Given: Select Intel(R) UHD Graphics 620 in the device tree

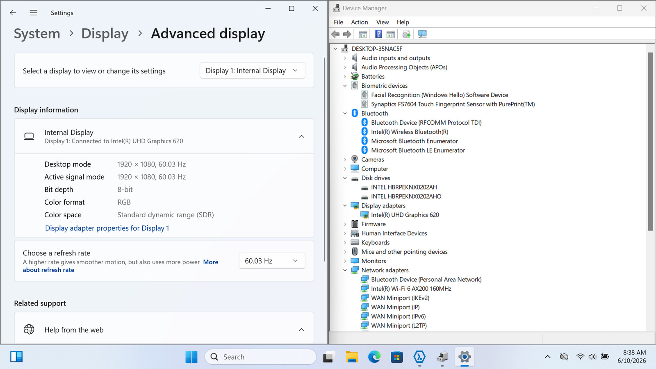Looking at the screenshot, I should pos(405,215).
